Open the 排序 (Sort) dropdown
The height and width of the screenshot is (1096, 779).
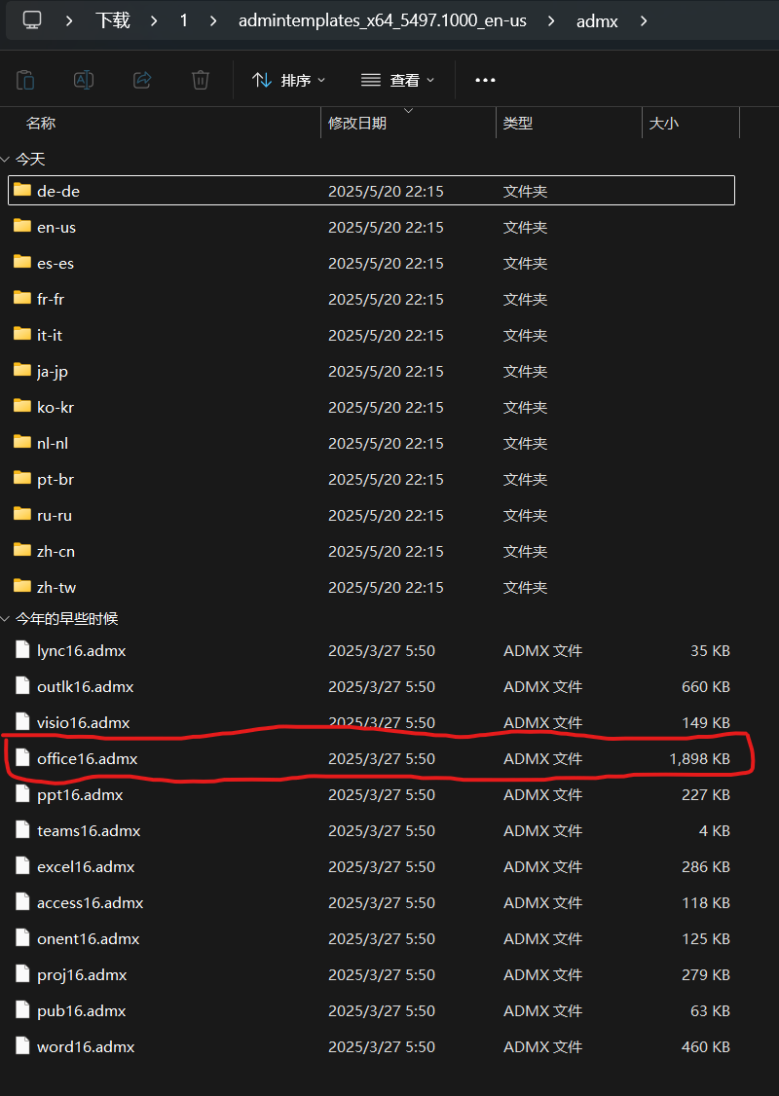[288, 80]
